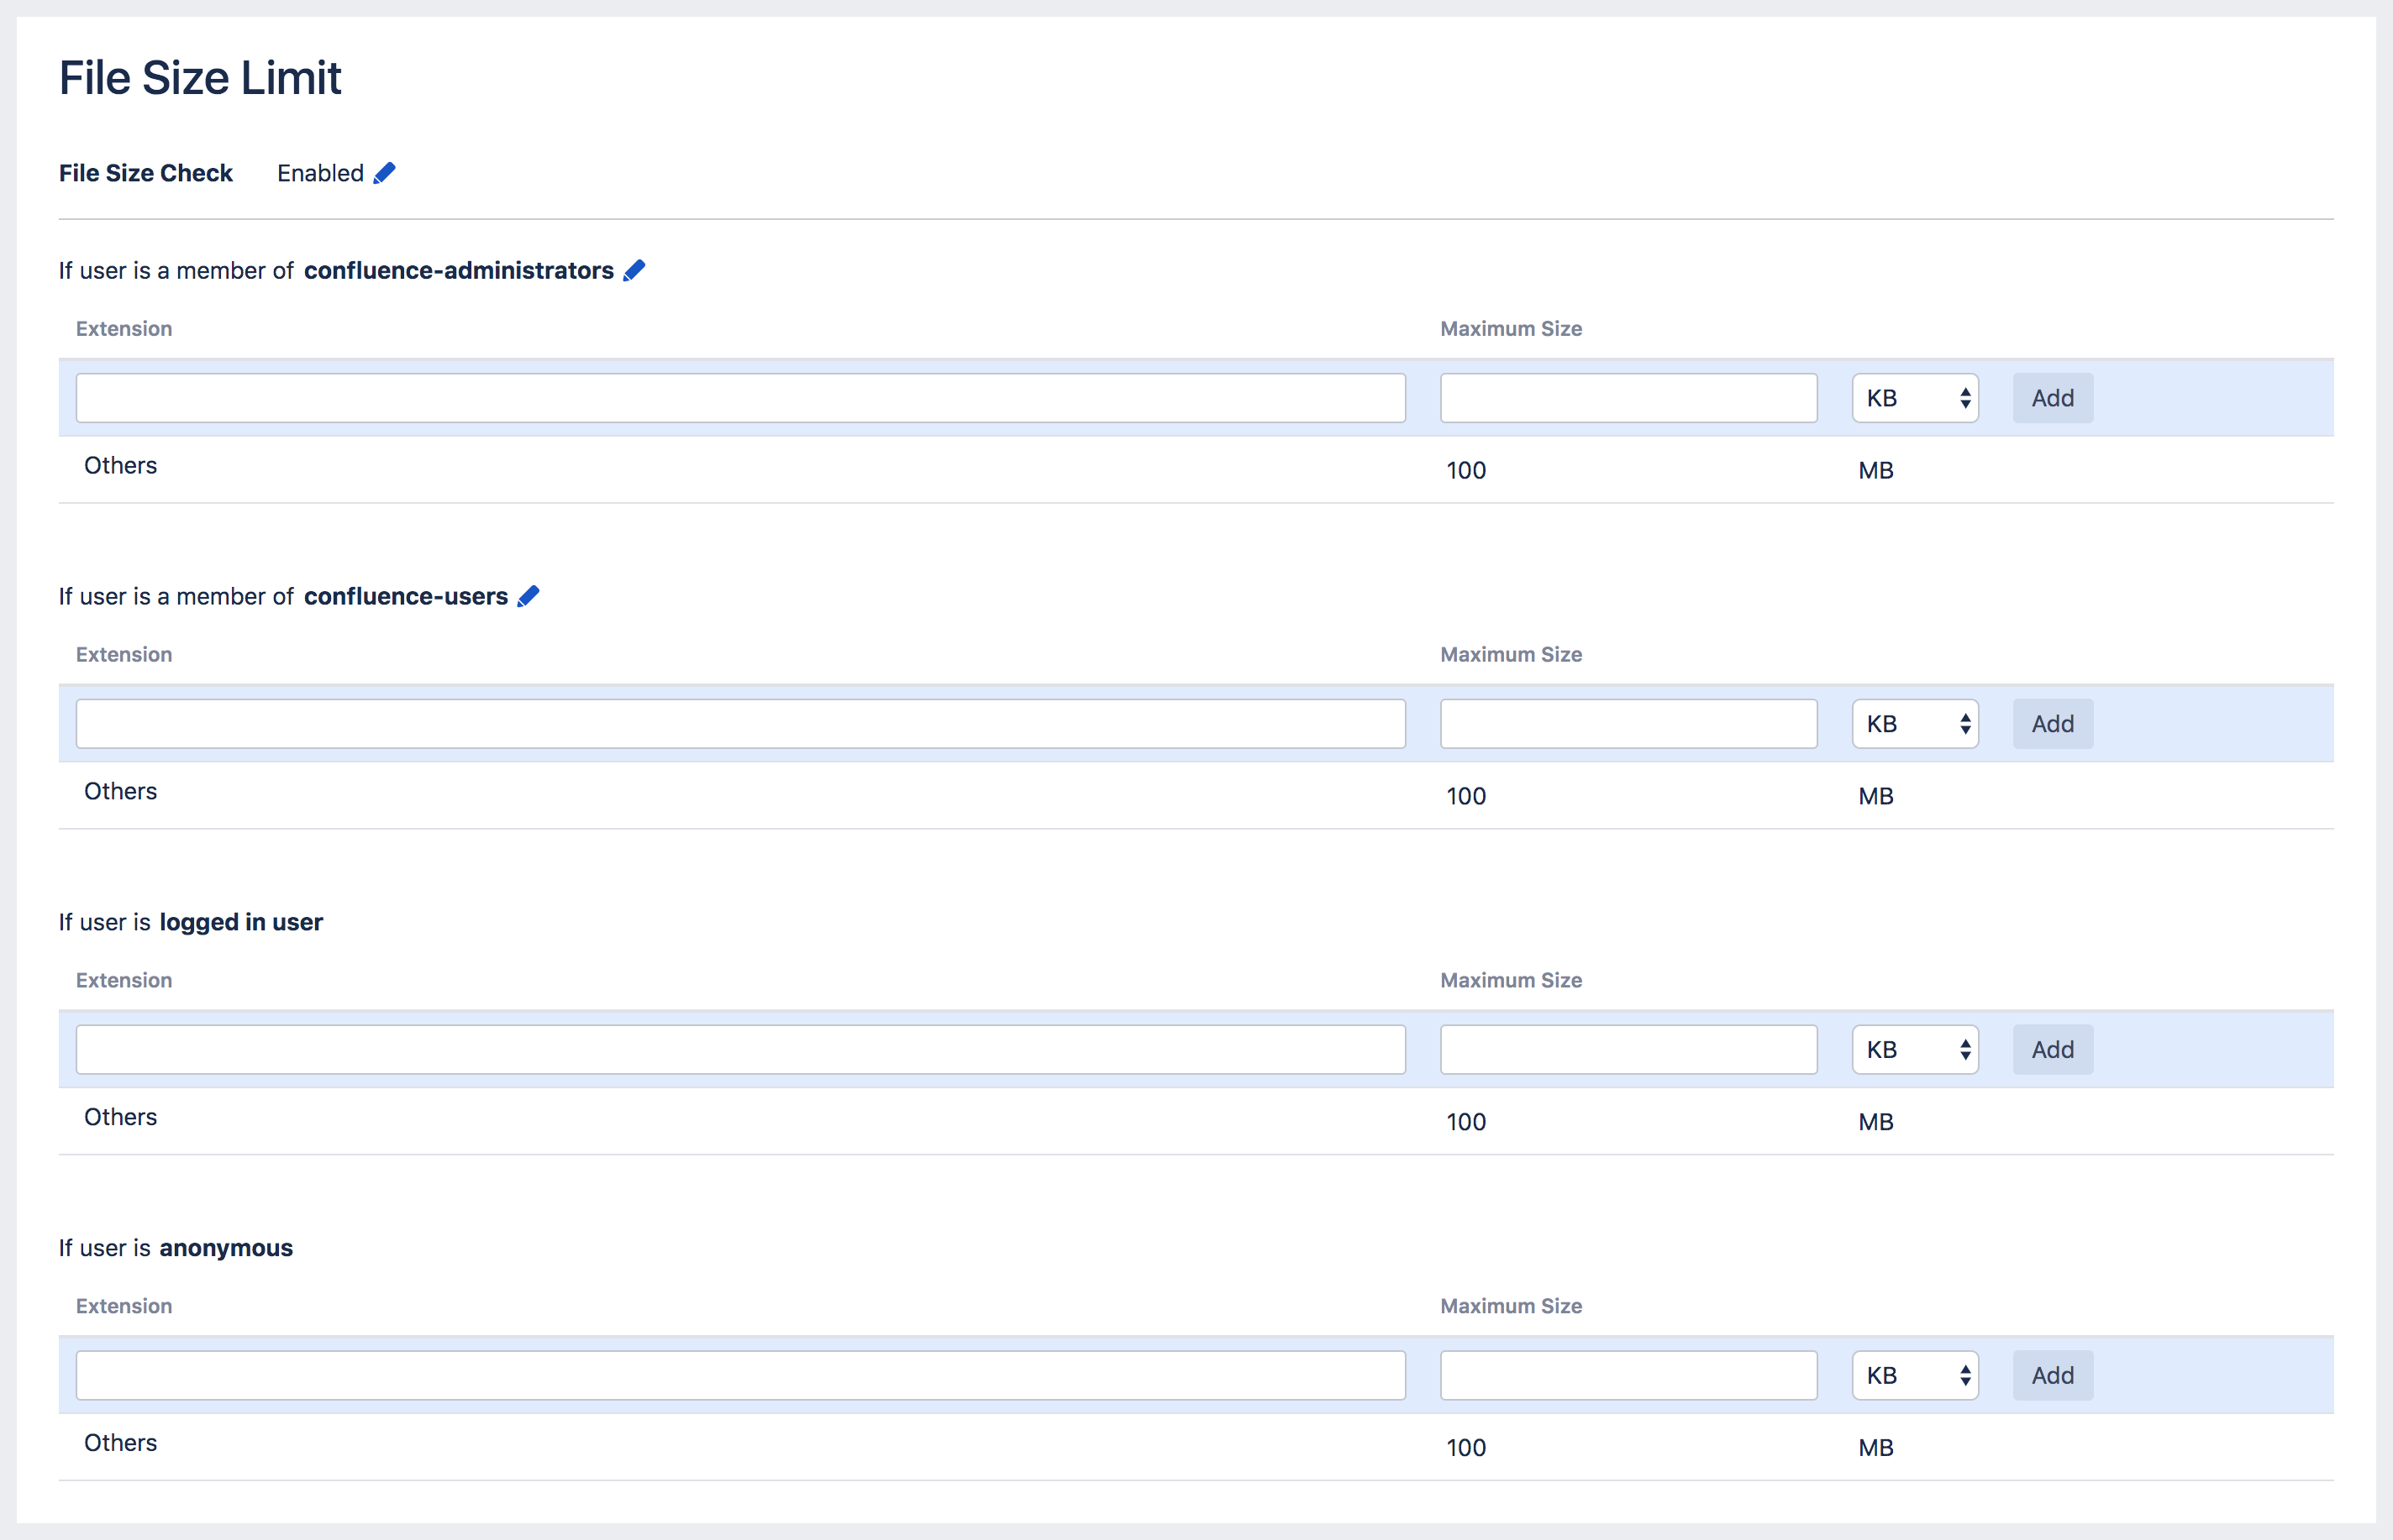
Task: Focus Extension field for confluence-users
Action: 740,724
